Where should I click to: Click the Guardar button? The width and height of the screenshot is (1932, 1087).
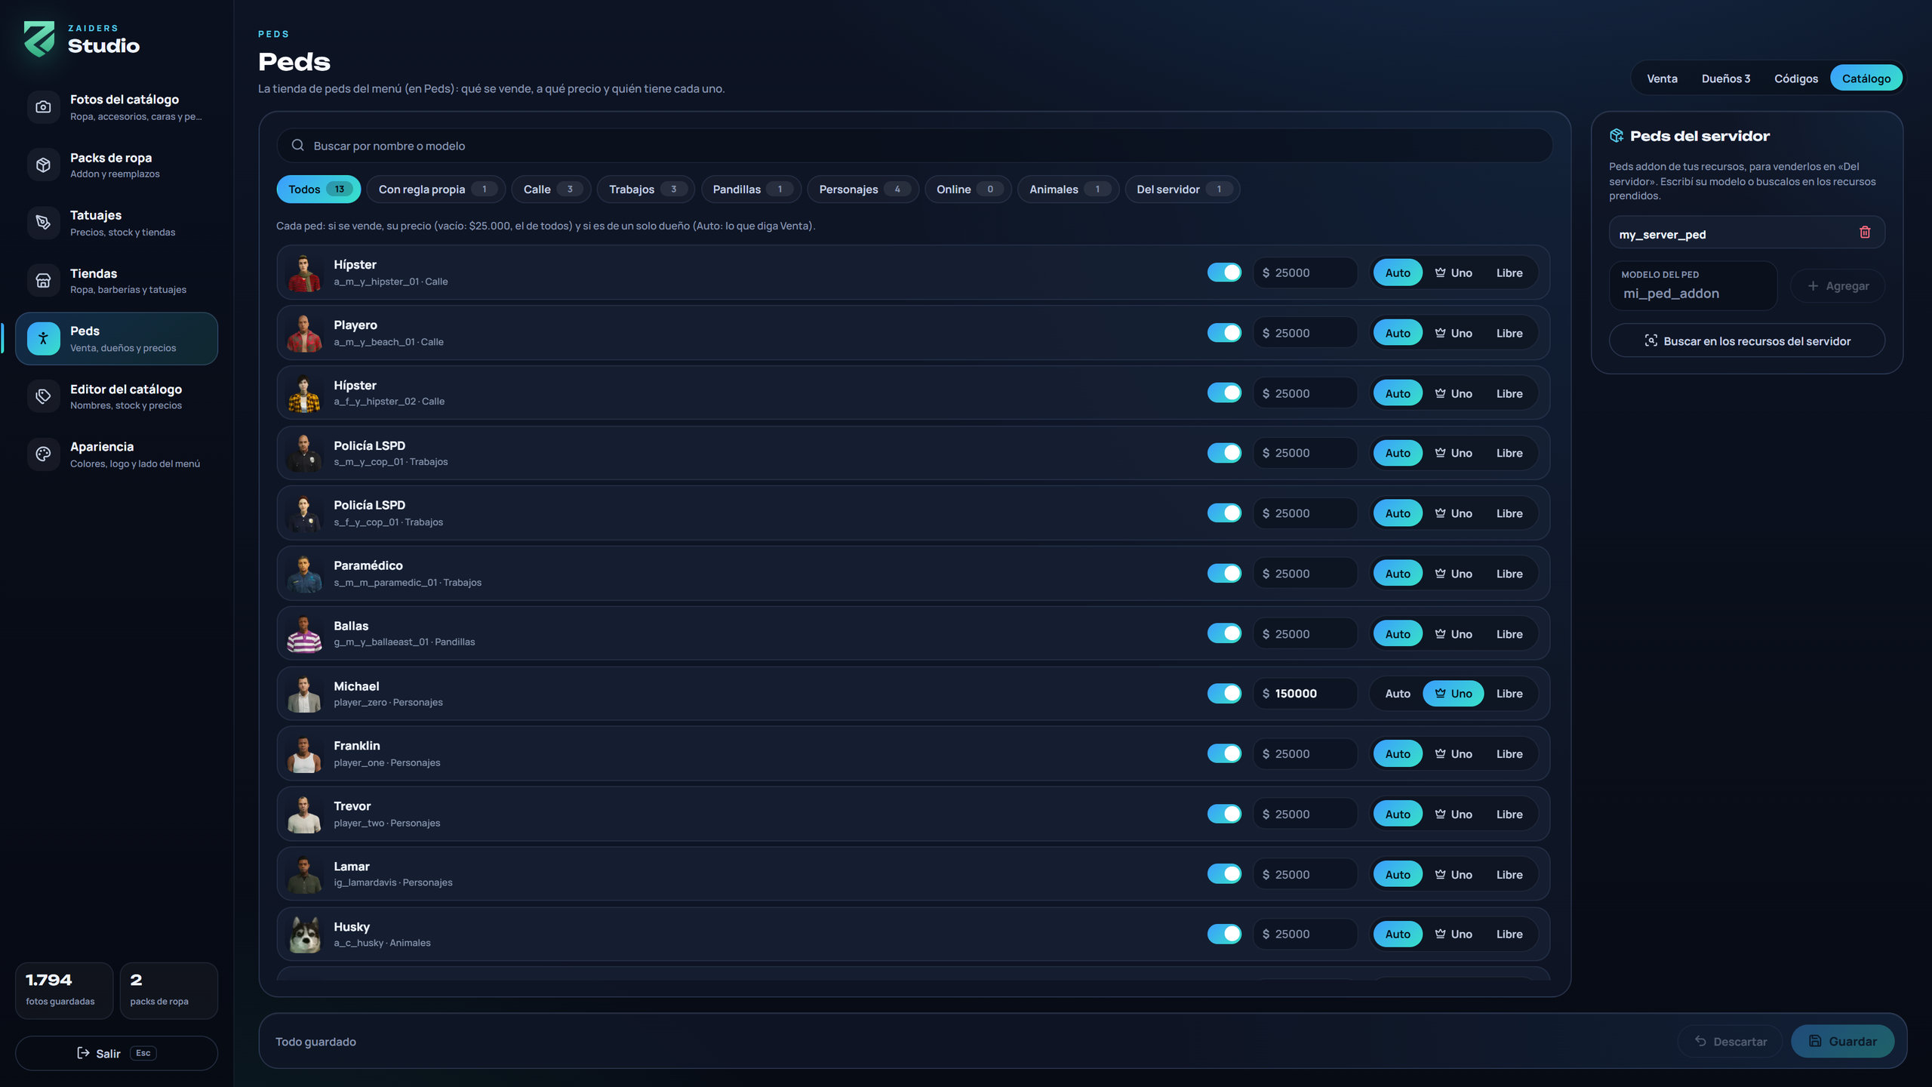[1842, 1041]
